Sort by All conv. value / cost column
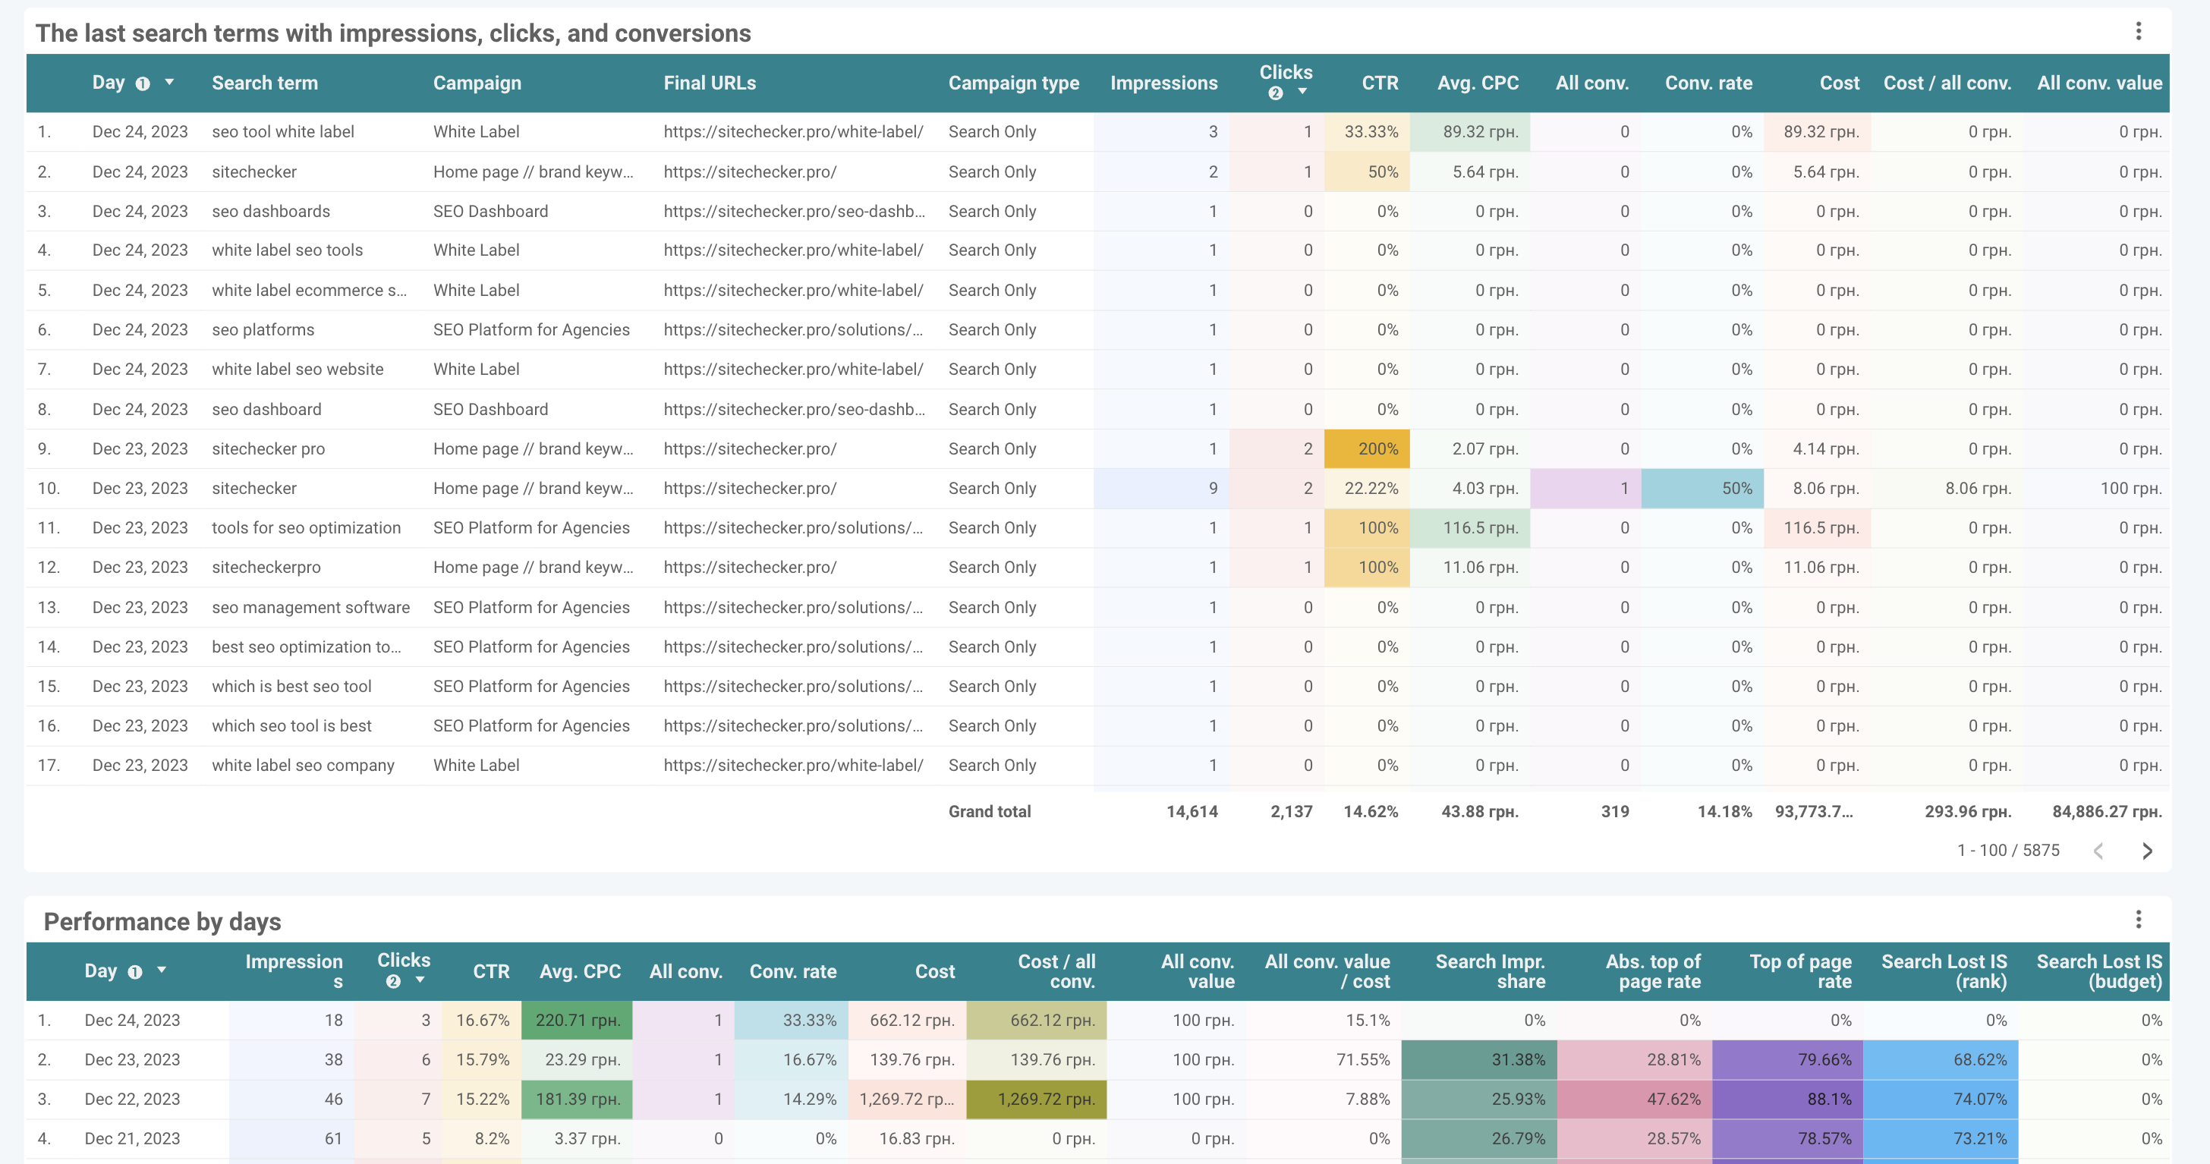The width and height of the screenshot is (2210, 1164). [1327, 971]
